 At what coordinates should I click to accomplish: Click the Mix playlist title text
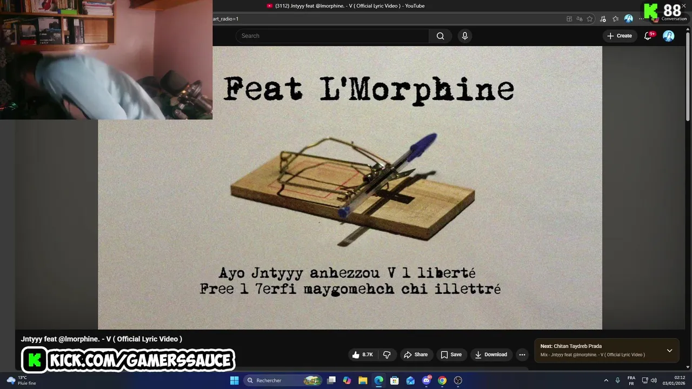(593, 355)
